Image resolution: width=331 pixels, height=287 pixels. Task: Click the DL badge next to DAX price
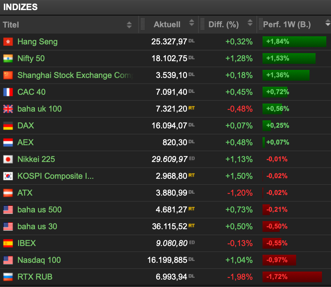pos(191,125)
